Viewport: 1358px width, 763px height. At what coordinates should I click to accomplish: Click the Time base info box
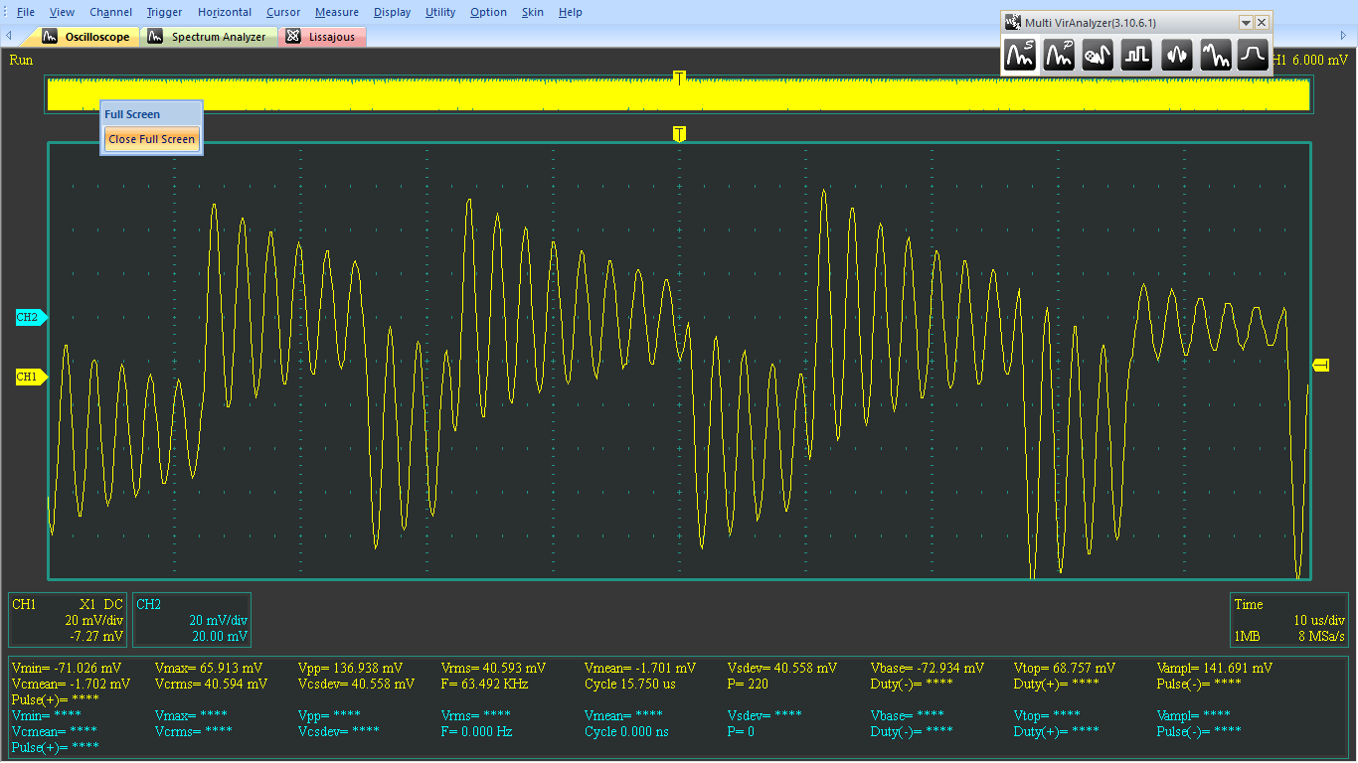coord(1289,620)
